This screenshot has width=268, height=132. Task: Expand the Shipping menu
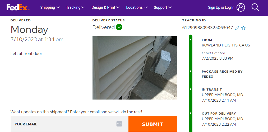coord(50,7)
